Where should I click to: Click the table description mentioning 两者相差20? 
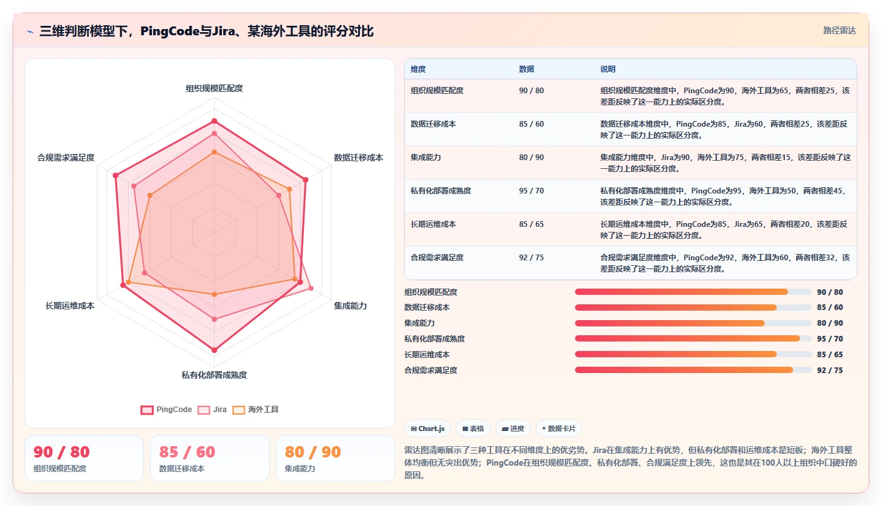click(x=725, y=229)
